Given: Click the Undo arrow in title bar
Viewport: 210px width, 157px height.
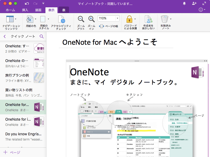Looking at the screenshot, I should click(x=27, y=3).
